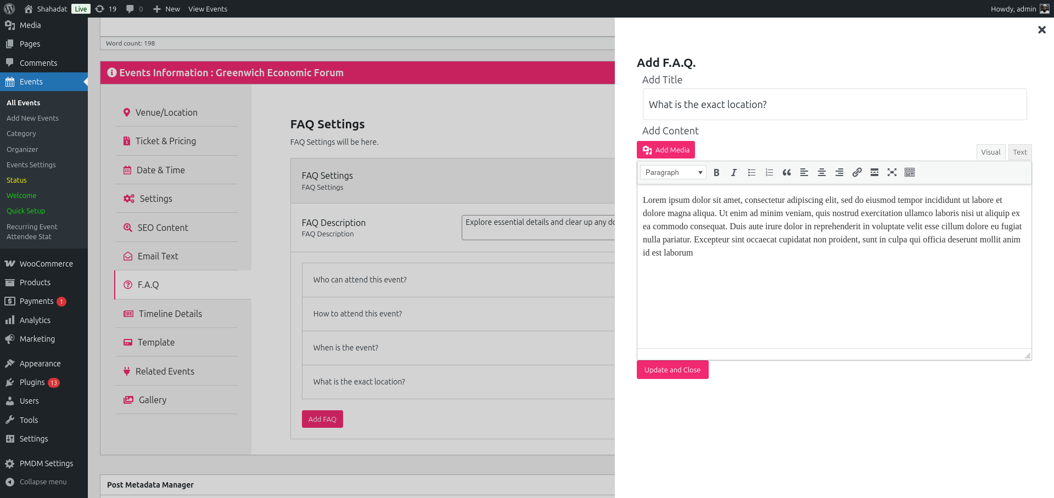Screen dimensions: 1054x498
Task: Open Howdy, admin account menu
Action: pyautogui.click(x=1020, y=9)
